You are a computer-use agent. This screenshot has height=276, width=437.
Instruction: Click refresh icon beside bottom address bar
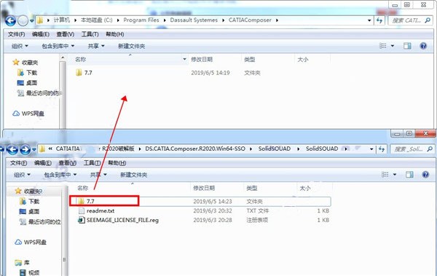tap(381, 149)
